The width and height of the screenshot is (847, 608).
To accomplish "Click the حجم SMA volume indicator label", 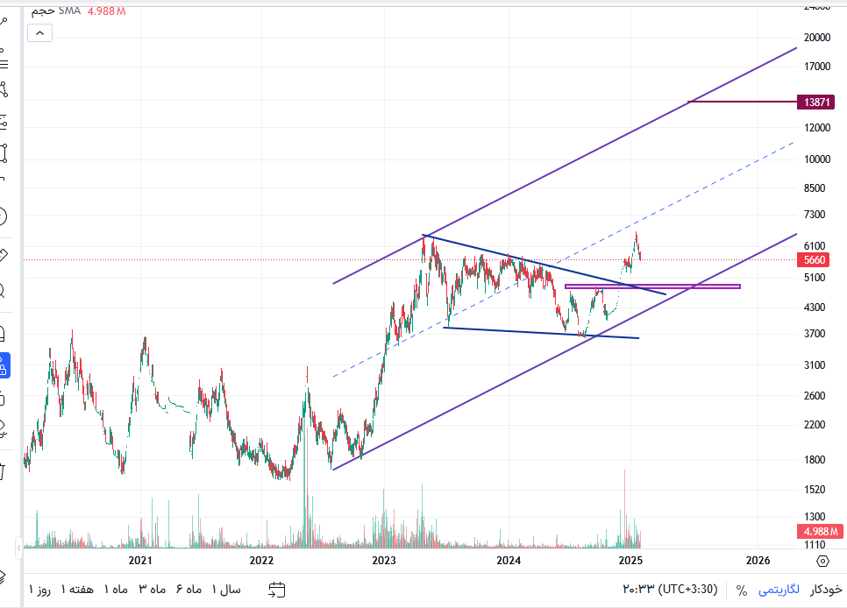I will [x=55, y=11].
